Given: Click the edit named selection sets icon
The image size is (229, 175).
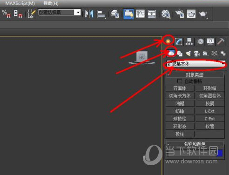Looking at the screenshot, I should 31,14.
